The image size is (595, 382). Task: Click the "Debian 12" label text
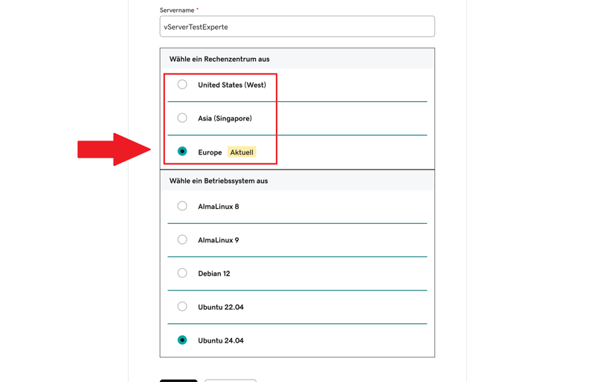click(x=214, y=274)
